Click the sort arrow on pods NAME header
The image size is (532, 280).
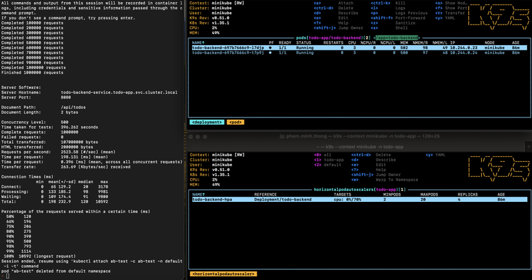[203, 43]
